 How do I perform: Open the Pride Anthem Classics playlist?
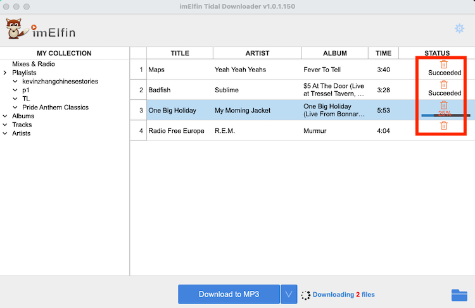coord(56,108)
